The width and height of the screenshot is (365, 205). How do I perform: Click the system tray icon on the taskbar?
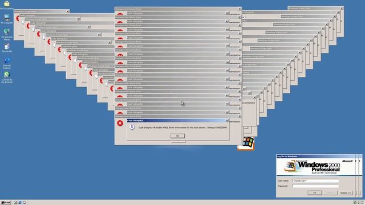355,203
